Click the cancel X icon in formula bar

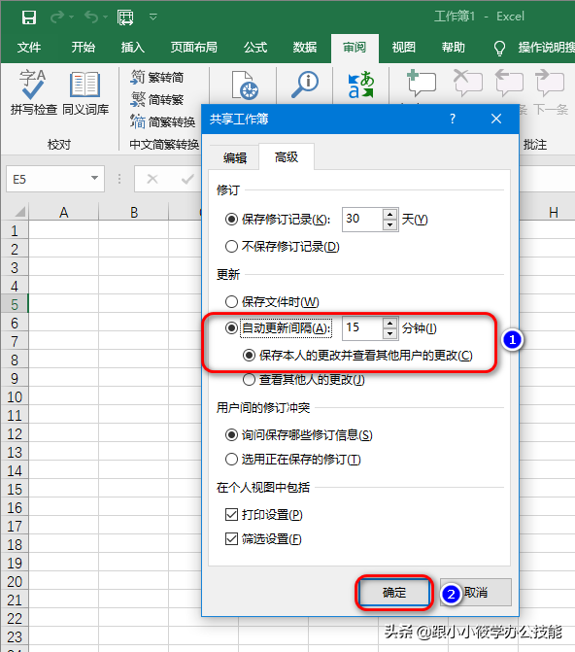click(152, 179)
